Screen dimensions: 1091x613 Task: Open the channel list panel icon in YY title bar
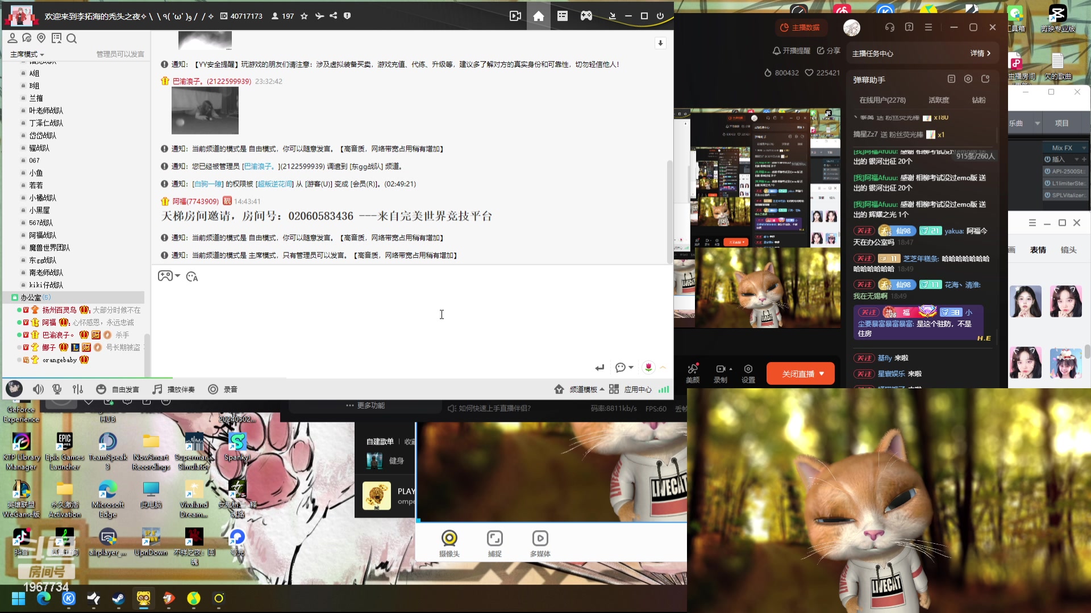point(562,16)
